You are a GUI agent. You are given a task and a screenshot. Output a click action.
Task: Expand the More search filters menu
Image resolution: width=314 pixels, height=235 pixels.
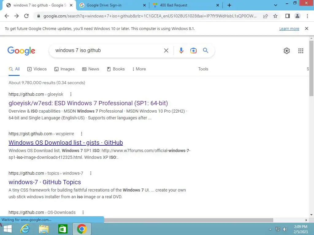tap(139, 69)
